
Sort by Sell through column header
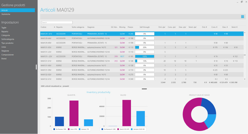[x=145, y=27]
